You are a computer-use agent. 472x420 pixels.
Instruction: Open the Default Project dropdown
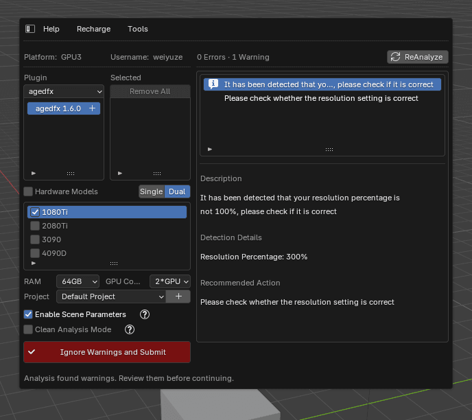tap(111, 296)
